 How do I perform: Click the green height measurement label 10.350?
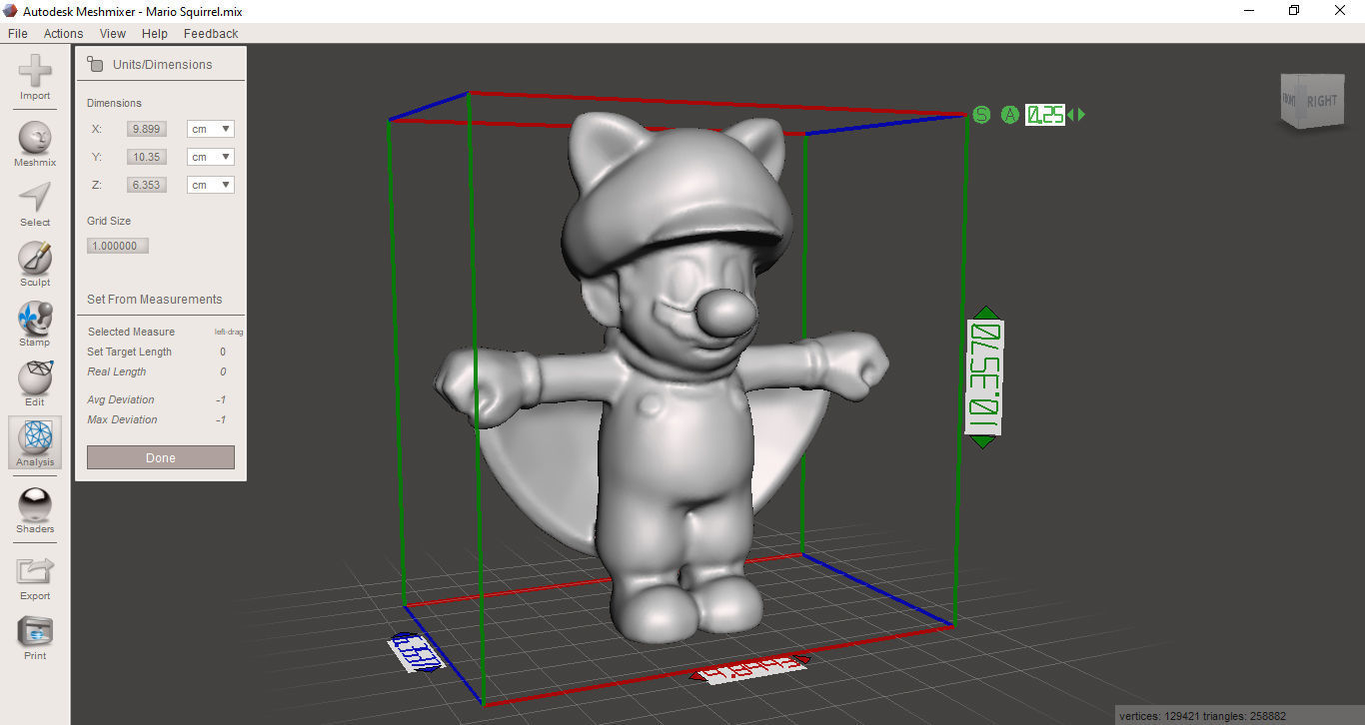tap(984, 377)
